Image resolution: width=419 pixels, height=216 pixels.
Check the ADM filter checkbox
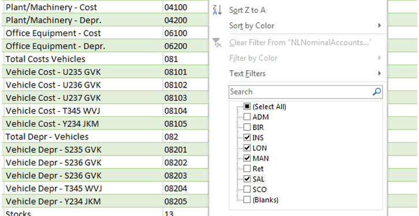[x=247, y=117]
